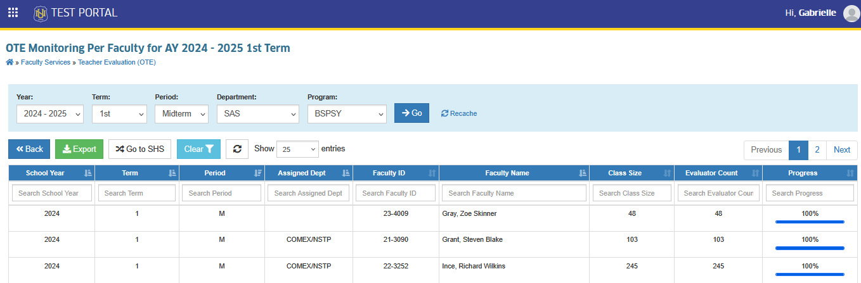Clear filters with the Clear button
This screenshot has width=861, height=283.
click(x=198, y=149)
